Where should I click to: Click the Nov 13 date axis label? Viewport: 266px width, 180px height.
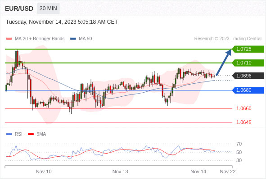tap(120, 171)
